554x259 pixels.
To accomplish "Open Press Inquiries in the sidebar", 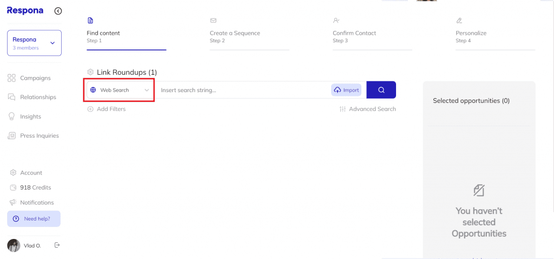I will tap(33, 135).
